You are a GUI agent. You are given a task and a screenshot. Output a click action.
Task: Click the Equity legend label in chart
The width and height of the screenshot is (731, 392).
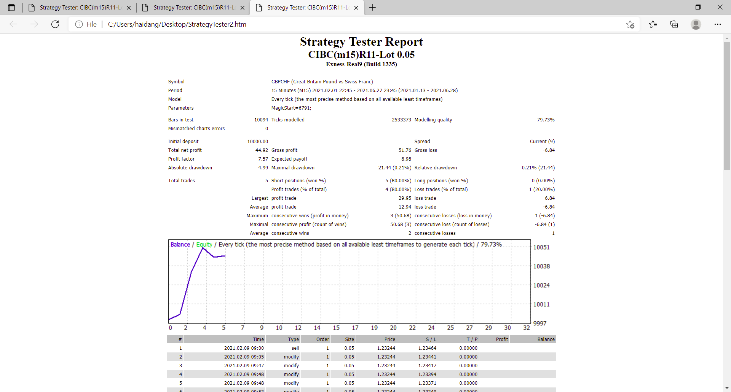pos(204,245)
